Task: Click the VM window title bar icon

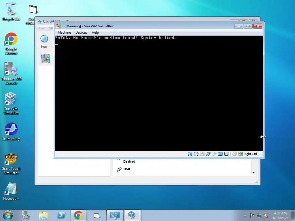Action: tap(58, 26)
